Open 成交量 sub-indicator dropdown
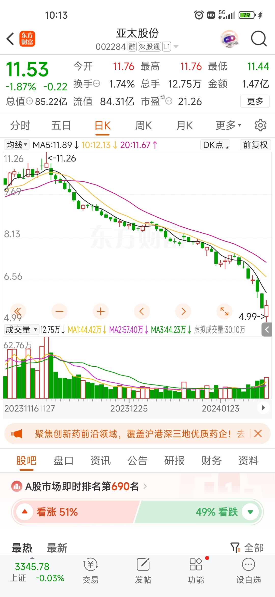This screenshot has height=597, width=275. tap(21, 330)
